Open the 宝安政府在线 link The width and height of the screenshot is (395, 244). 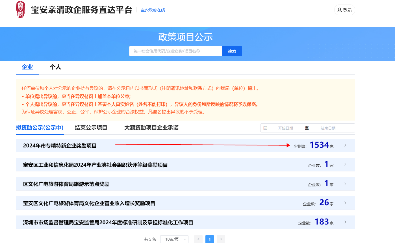pyautogui.click(x=153, y=10)
